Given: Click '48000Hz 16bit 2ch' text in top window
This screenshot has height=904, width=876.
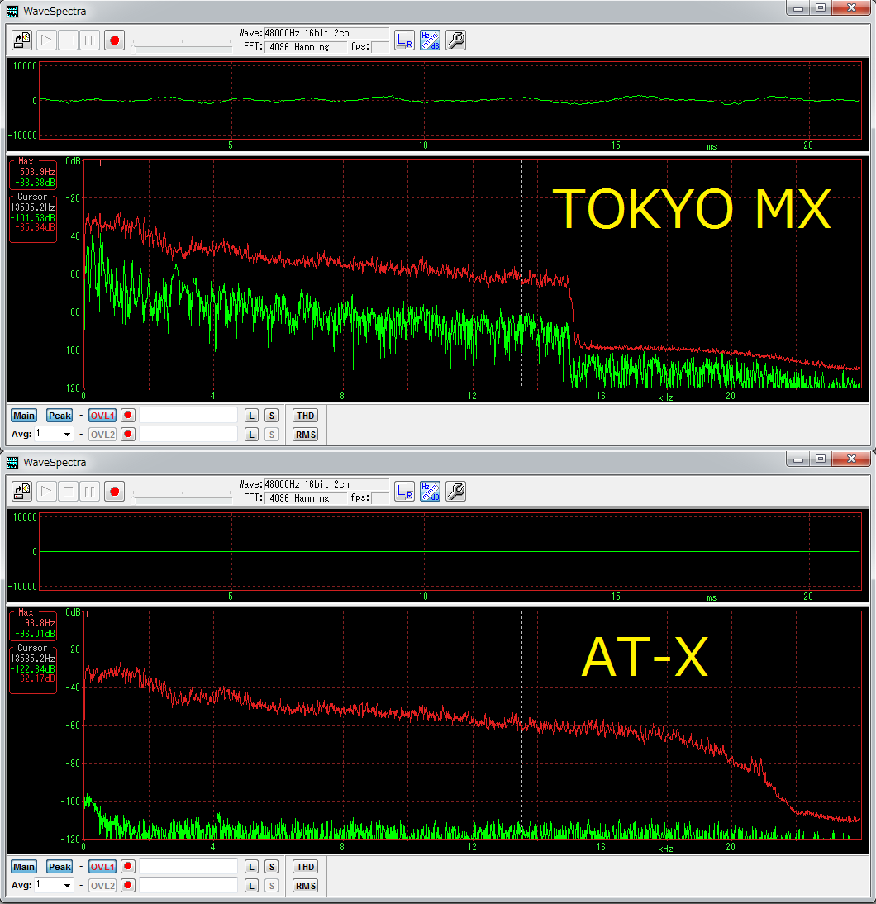Looking at the screenshot, I should [x=307, y=33].
